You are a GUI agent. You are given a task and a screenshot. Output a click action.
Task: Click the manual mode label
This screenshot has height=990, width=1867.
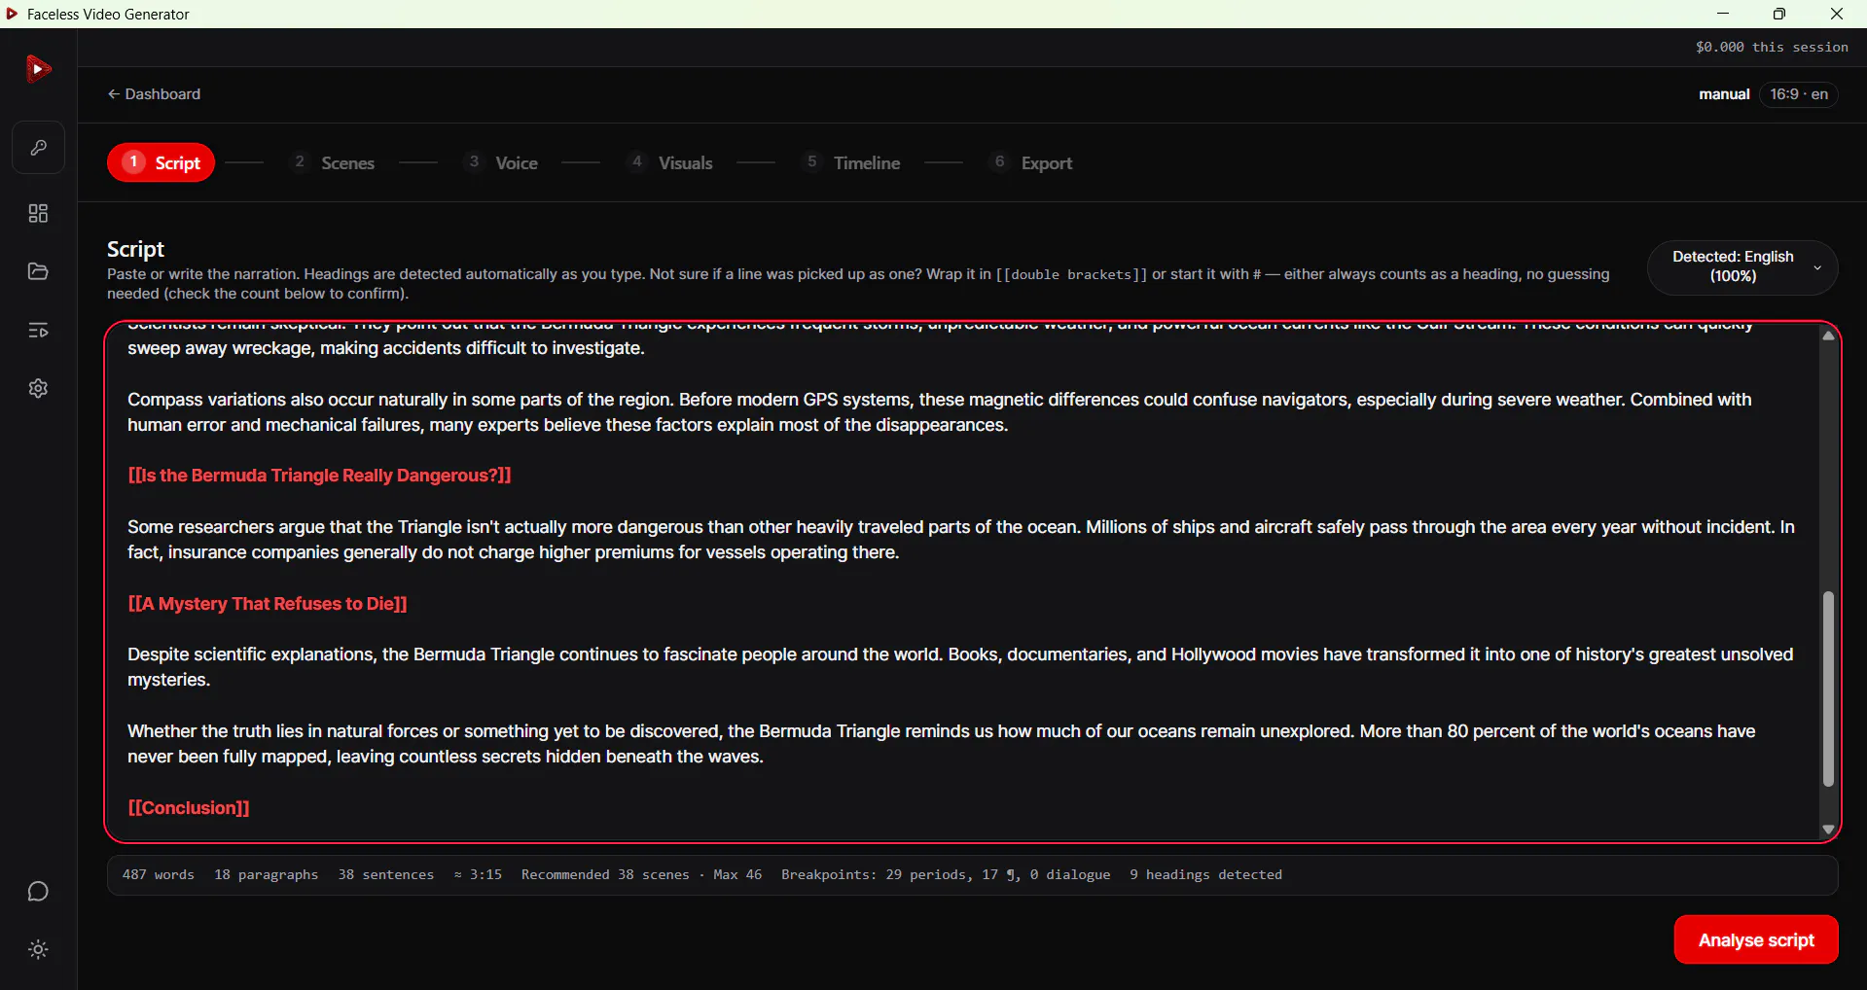coord(1724,94)
